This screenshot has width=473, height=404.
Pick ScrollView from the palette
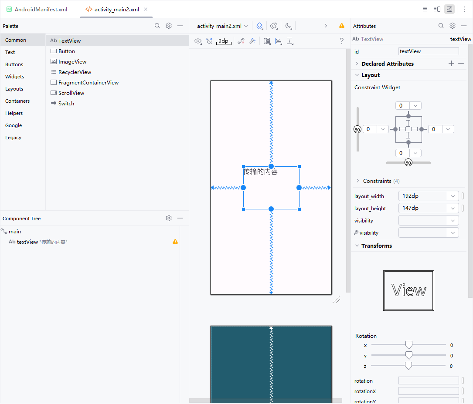pos(117,93)
